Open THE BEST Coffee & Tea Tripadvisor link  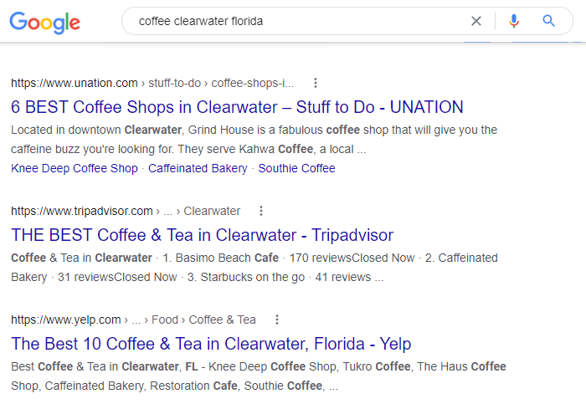point(202,235)
